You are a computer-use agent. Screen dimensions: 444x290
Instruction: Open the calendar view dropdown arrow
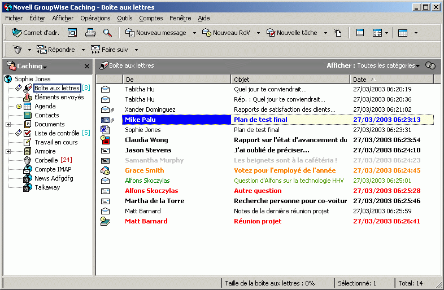[416, 33]
